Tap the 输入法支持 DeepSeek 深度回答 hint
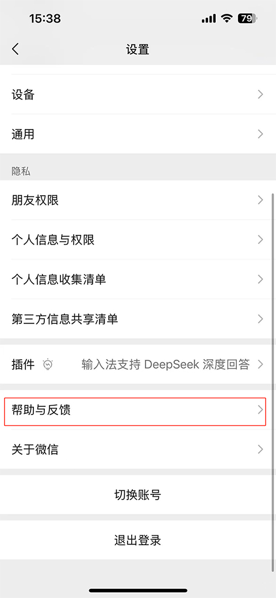 [166, 364]
